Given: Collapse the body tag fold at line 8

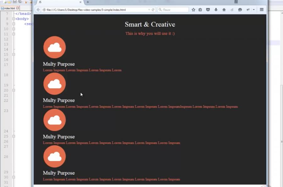Looking at the screenshot, I should click(x=14, y=19).
